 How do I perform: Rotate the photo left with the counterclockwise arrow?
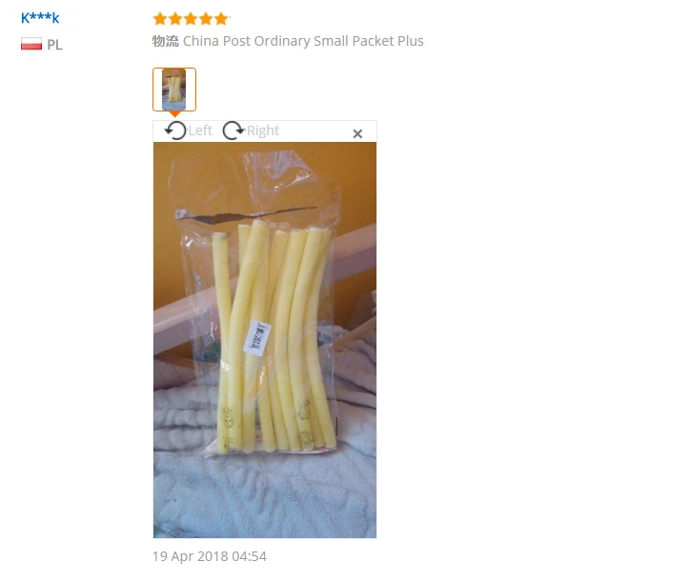coord(175,130)
